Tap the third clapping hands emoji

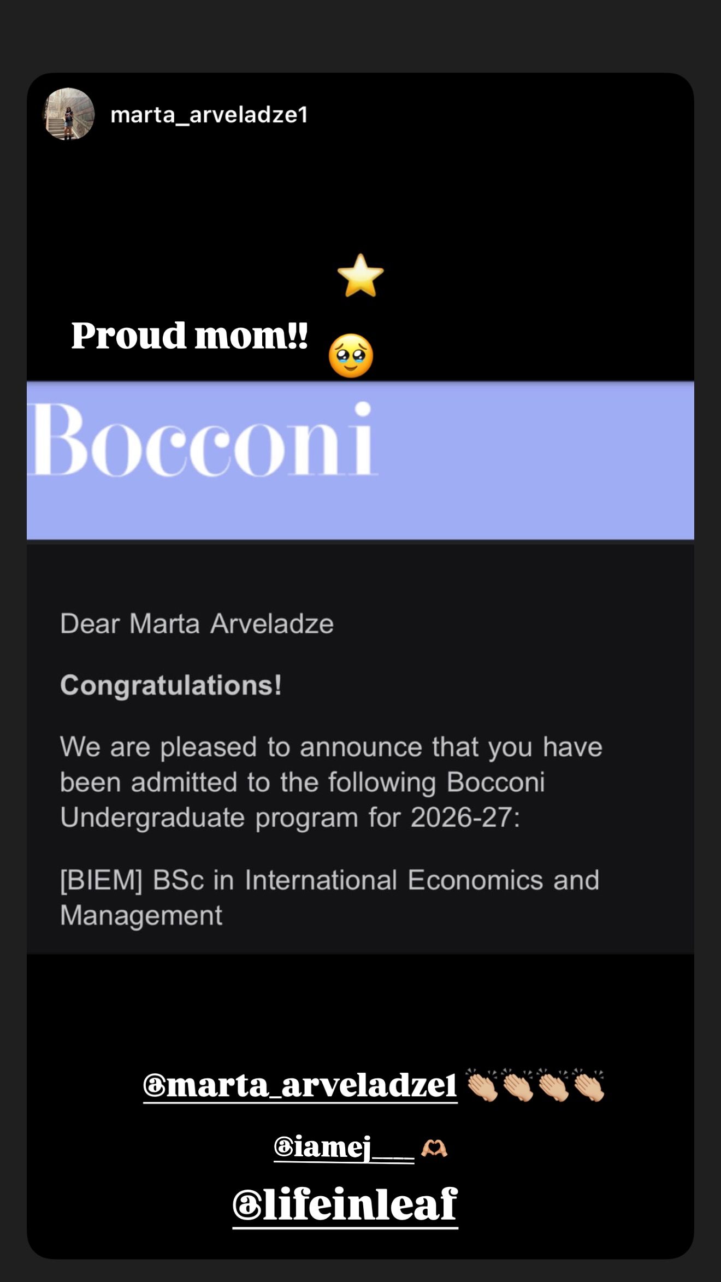(x=553, y=1085)
